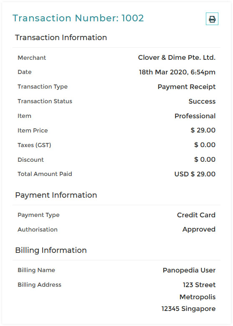Viewport: 233px width, 326px height.
Task: Select merchant name Clover & Dime Pte. Ltd.
Action: [177, 58]
